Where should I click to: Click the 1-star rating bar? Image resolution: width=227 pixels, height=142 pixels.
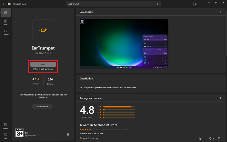click(119, 118)
